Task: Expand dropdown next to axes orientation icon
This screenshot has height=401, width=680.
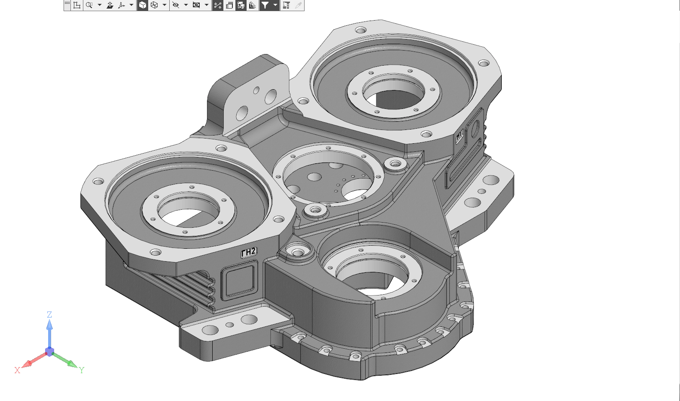Action: point(131,5)
